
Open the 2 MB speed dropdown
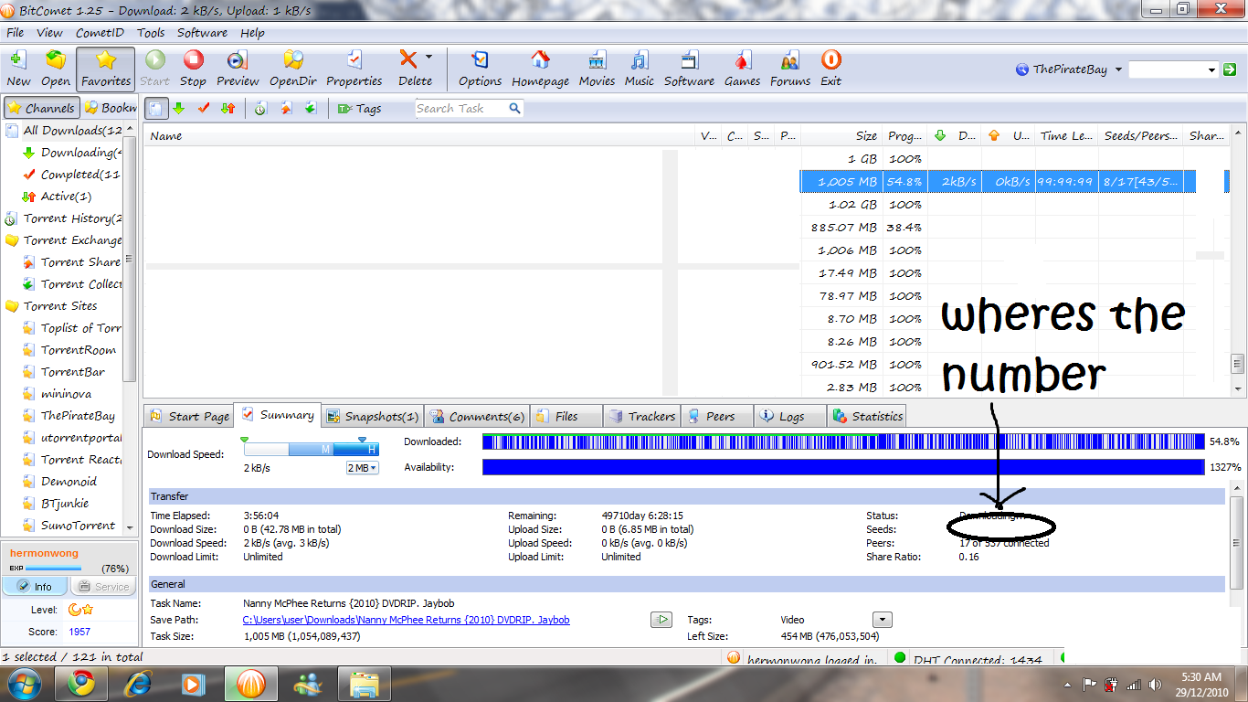362,468
